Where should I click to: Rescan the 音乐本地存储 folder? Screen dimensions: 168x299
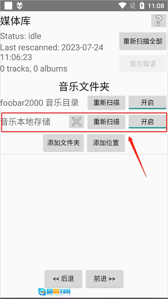point(106,122)
